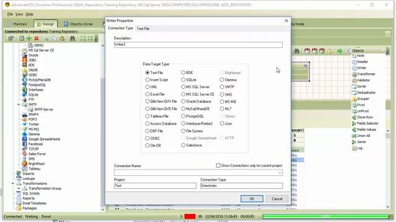
Task: Select the Validator object
Action: (361, 80)
